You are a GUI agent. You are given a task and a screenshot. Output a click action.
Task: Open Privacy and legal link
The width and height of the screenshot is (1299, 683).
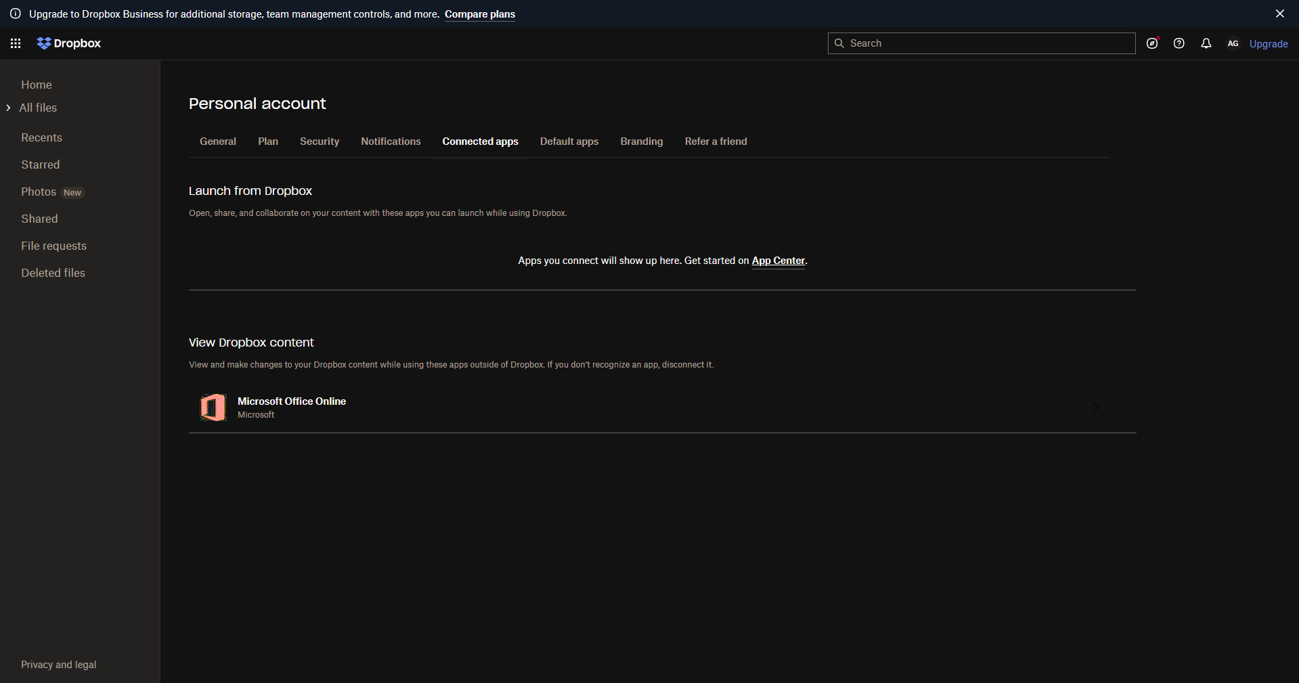[x=59, y=665]
